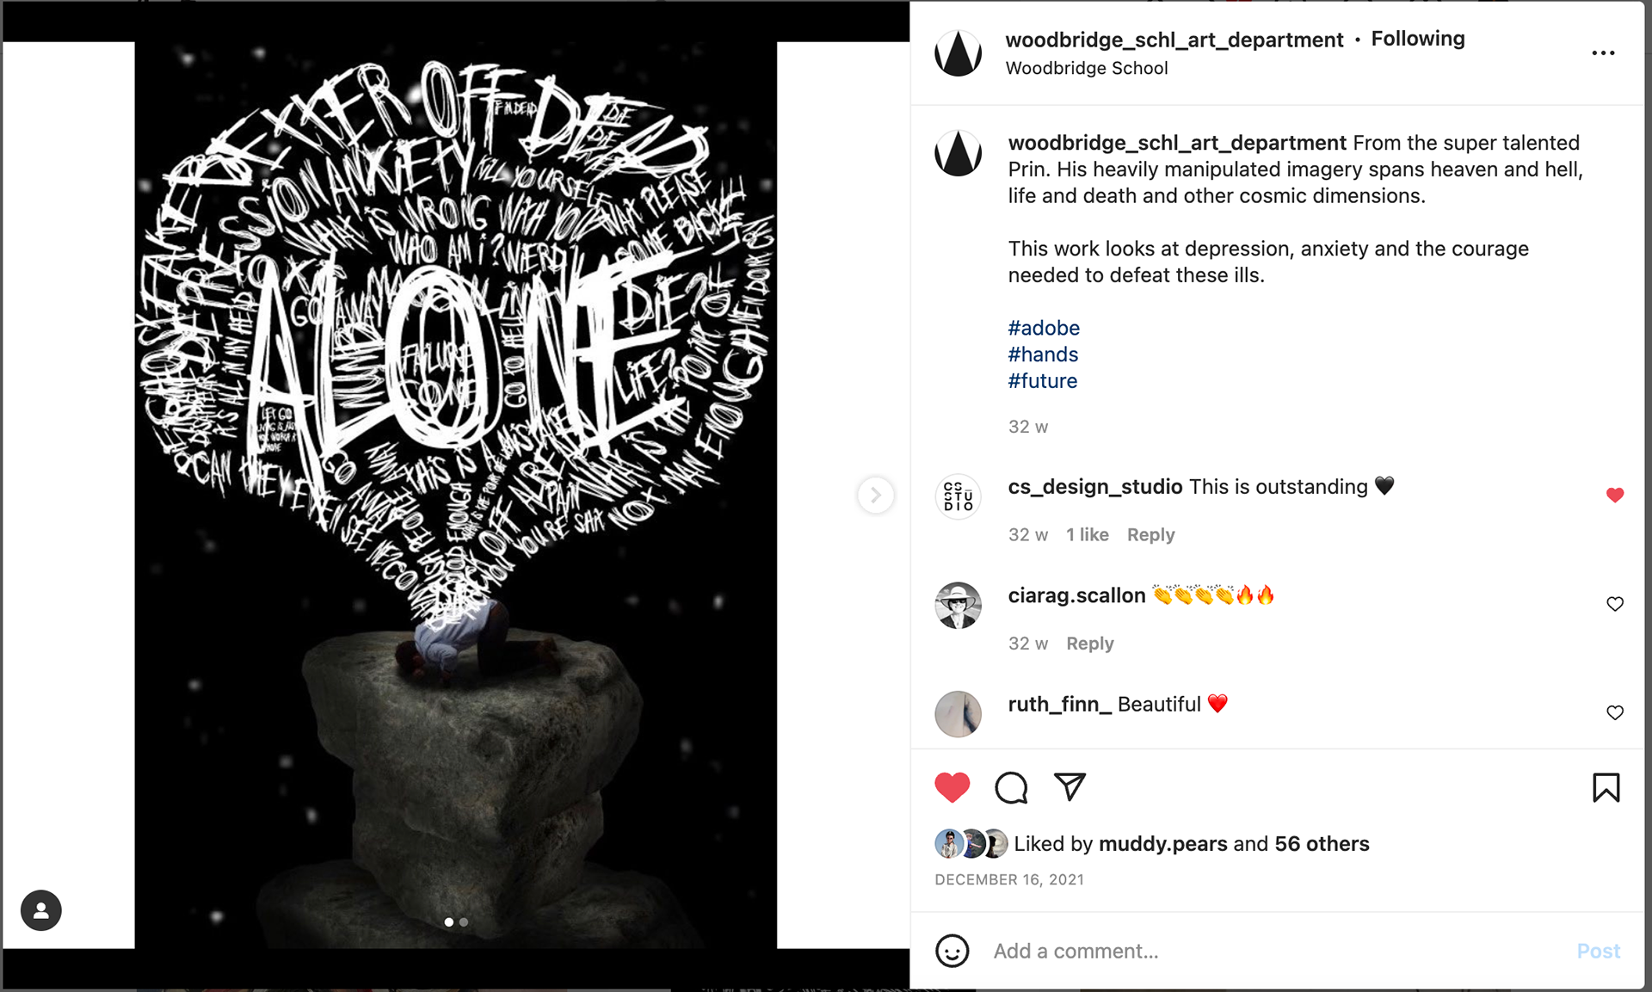
Task: Open the #future hashtag
Action: (x=1043, y=381)
